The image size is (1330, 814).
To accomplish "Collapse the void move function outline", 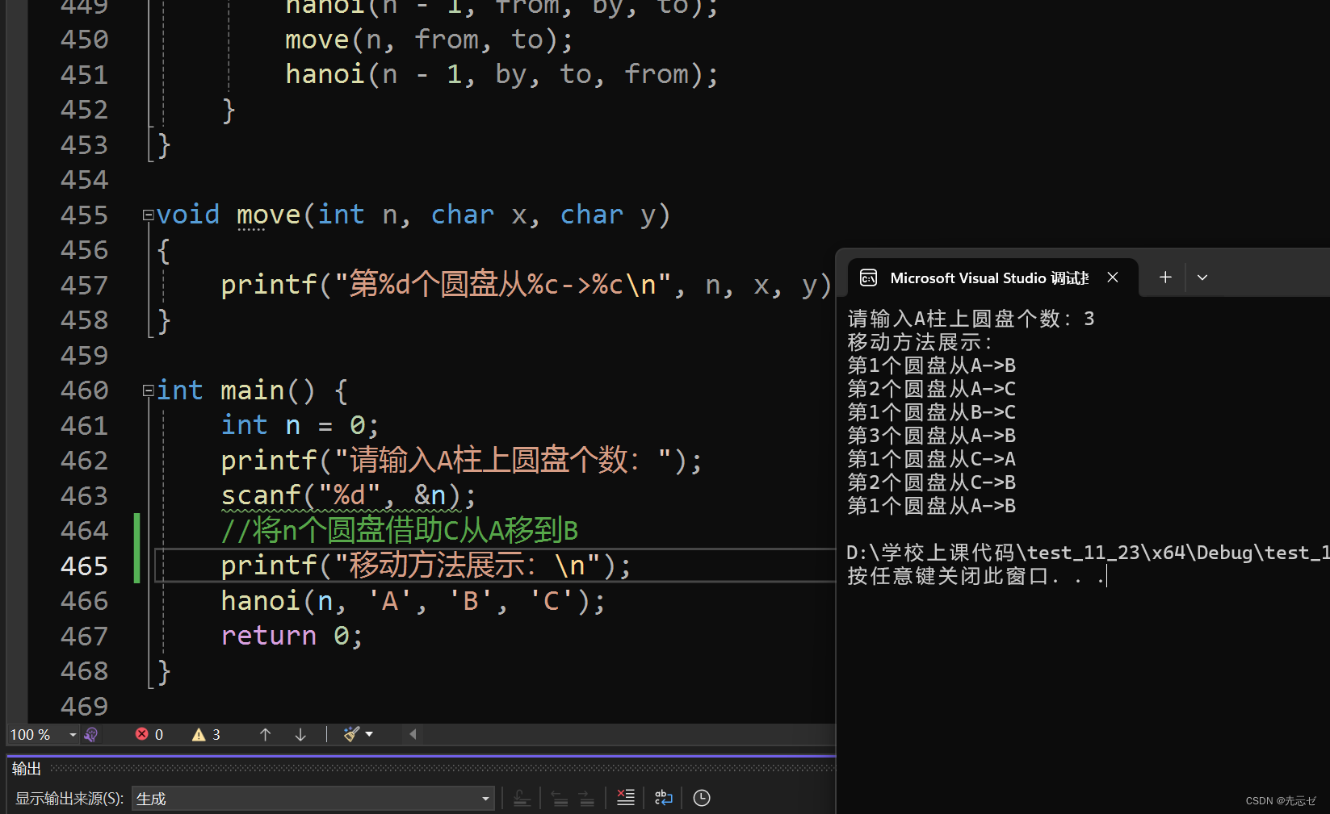I will 149,215.
